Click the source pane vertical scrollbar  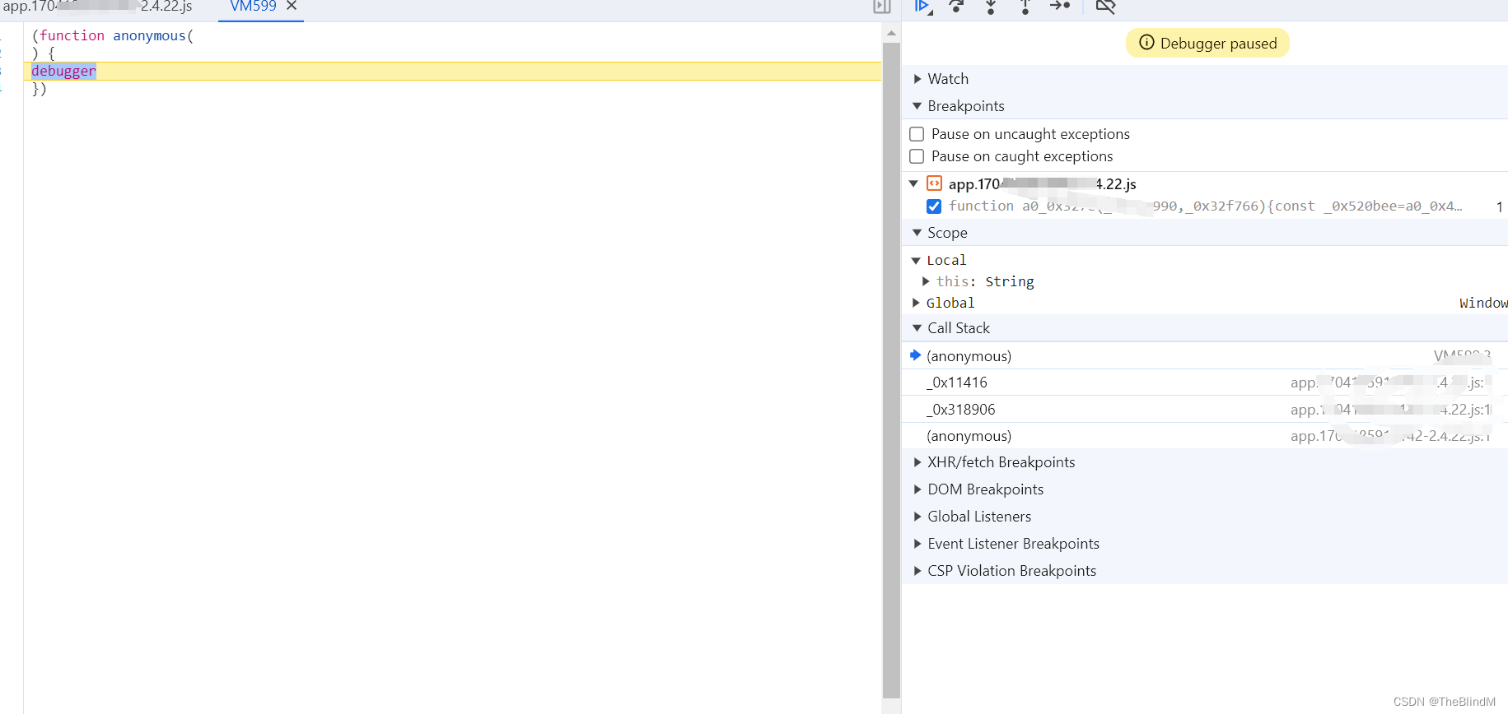891,370
